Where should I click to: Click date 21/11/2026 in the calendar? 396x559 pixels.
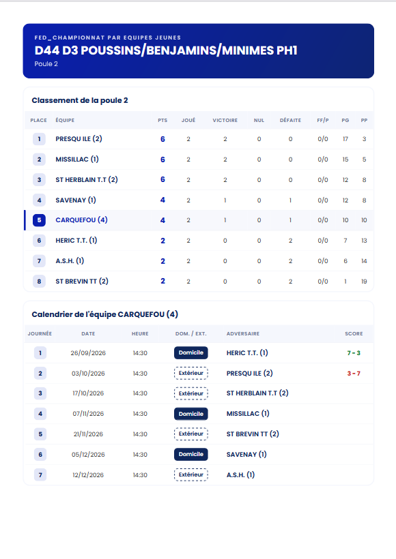tap(88, 434)
